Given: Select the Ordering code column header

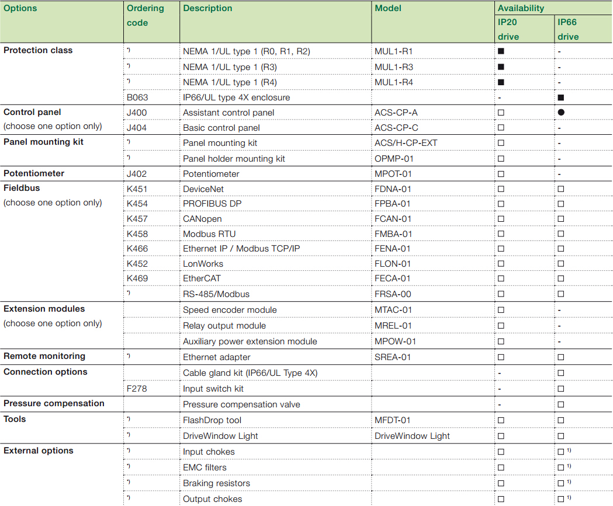Looking at the screenshot, I should [x=145, y=16].
